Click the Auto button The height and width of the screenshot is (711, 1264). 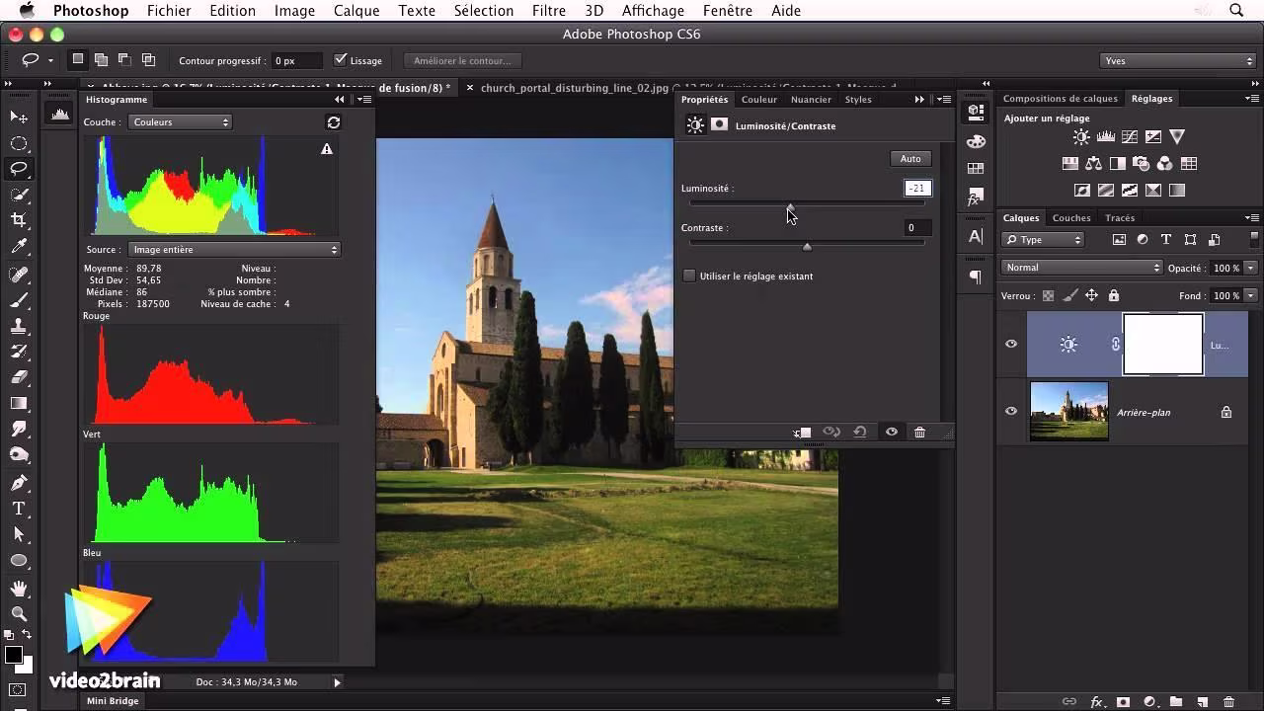pos(909,159)
